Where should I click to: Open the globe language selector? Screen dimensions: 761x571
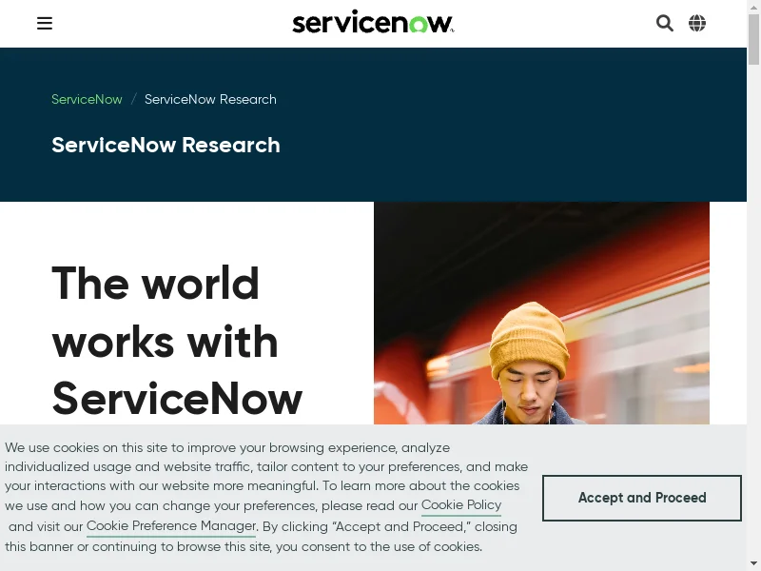click(697, 23)
